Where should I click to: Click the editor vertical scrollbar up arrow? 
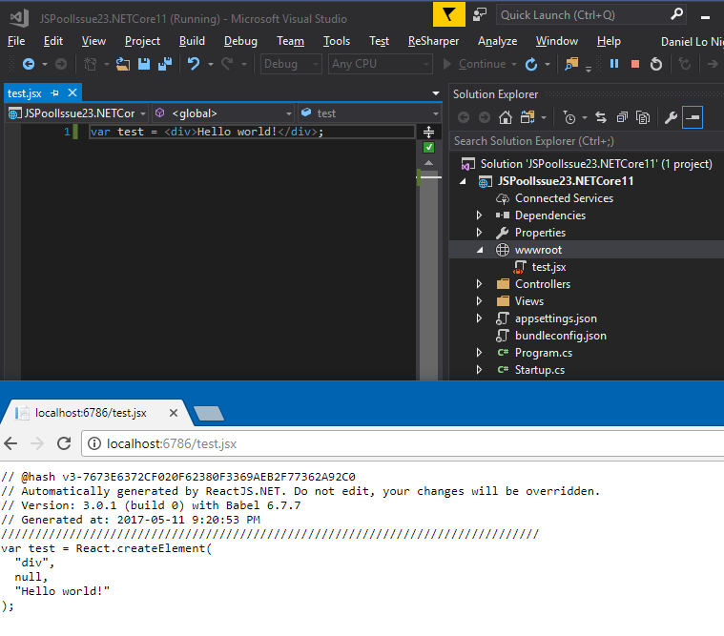(428, 163)
